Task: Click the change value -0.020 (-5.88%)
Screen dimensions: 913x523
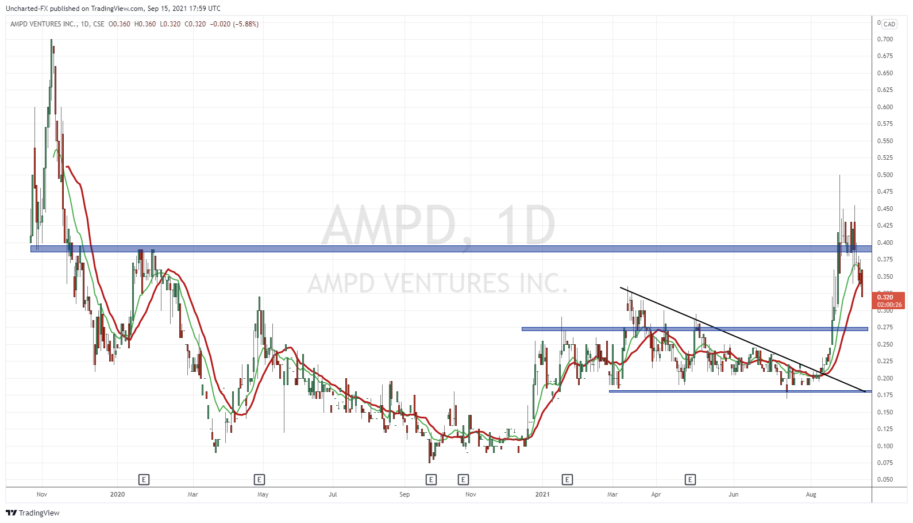Action: (x=234, y=24)
